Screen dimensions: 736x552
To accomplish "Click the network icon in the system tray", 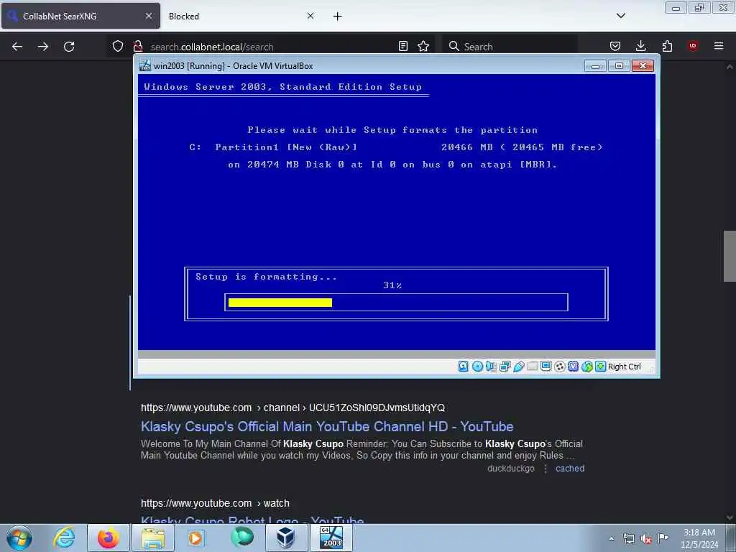I will pos(629,538).
